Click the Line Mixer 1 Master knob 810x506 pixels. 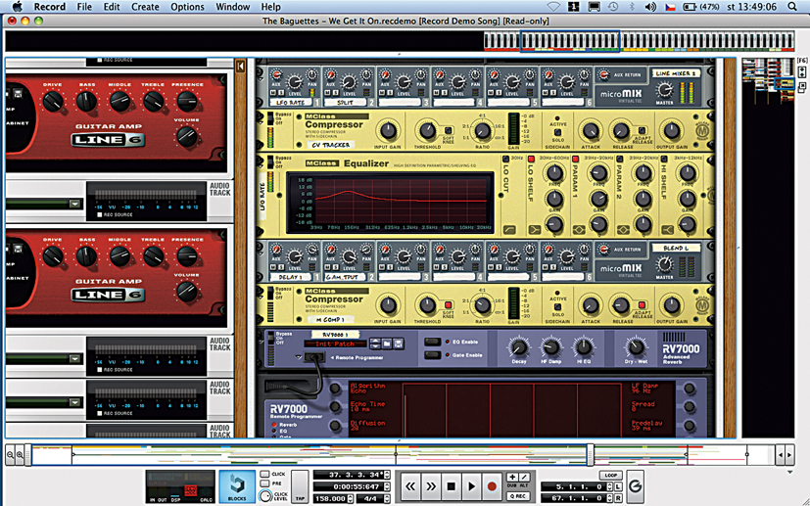(x=664, y=90)
